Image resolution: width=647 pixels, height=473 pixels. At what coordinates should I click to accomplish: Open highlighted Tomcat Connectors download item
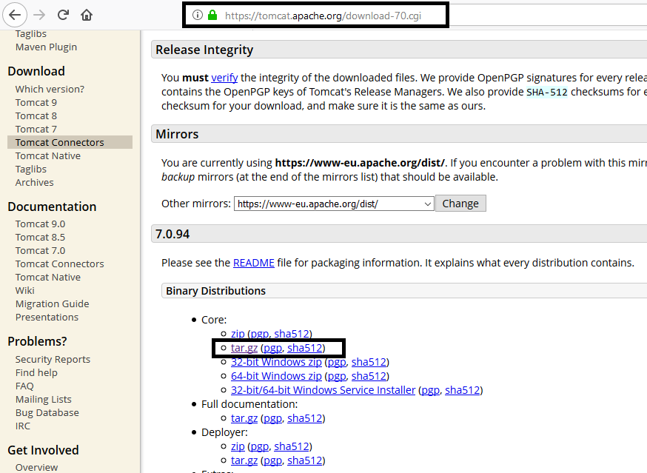click(70, 142)
